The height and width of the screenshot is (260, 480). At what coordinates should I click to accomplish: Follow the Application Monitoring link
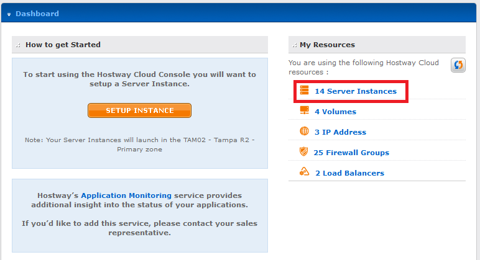126,195
